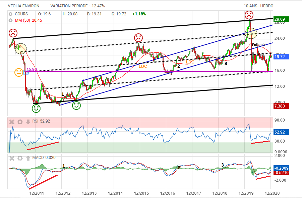Click the COURS series label
Viewport: 302px width, 198px height.
[21, 14]
